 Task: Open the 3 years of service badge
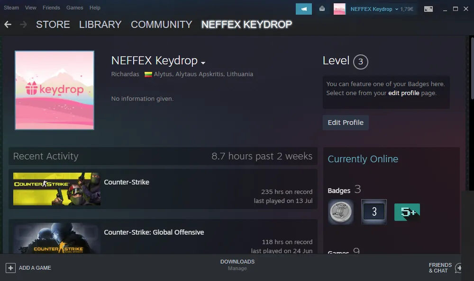click(x=374, y=212)
